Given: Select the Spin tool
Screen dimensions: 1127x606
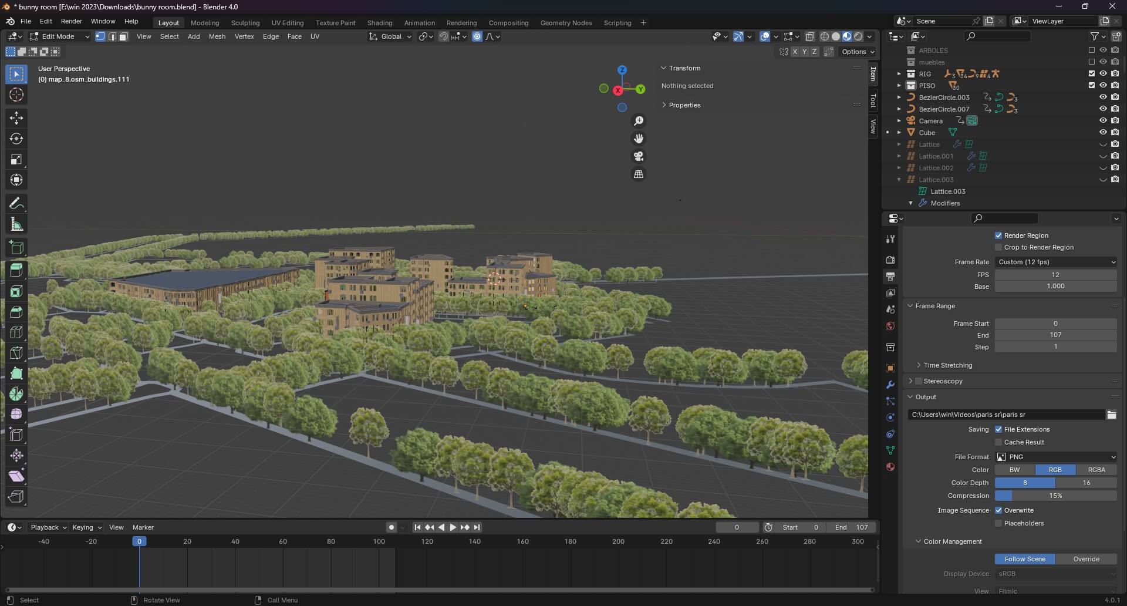Looking at the screenshot, I should coord(16,394).
